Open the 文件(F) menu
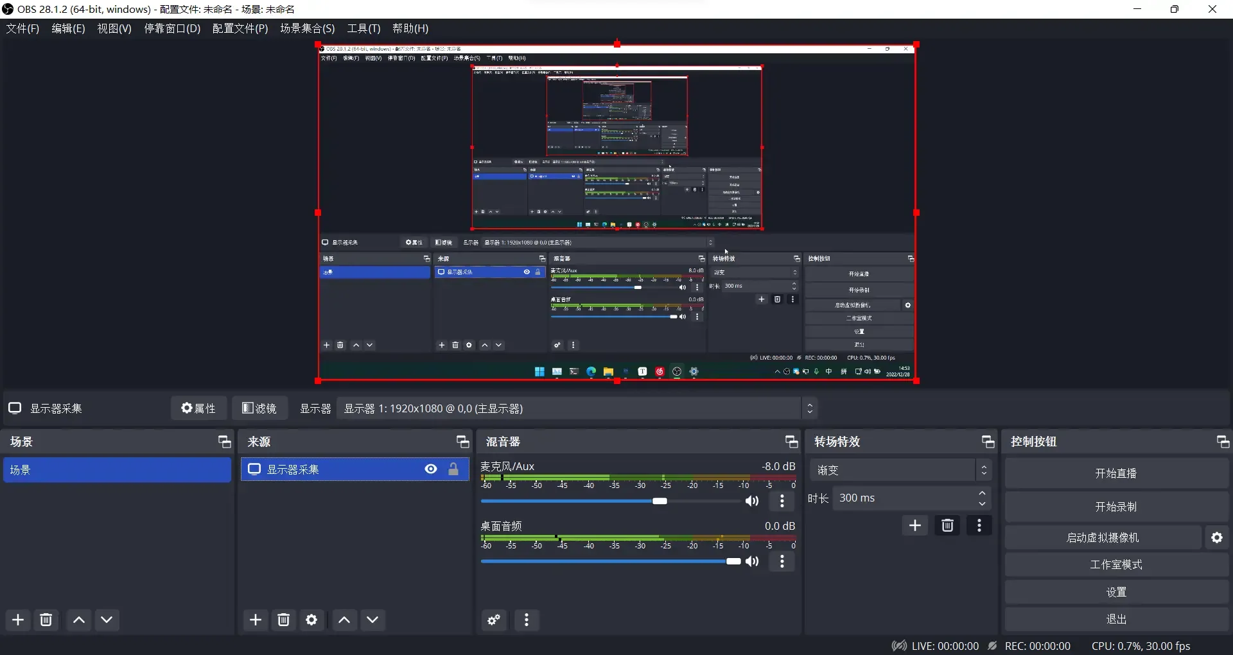 [x=23, y=28]
